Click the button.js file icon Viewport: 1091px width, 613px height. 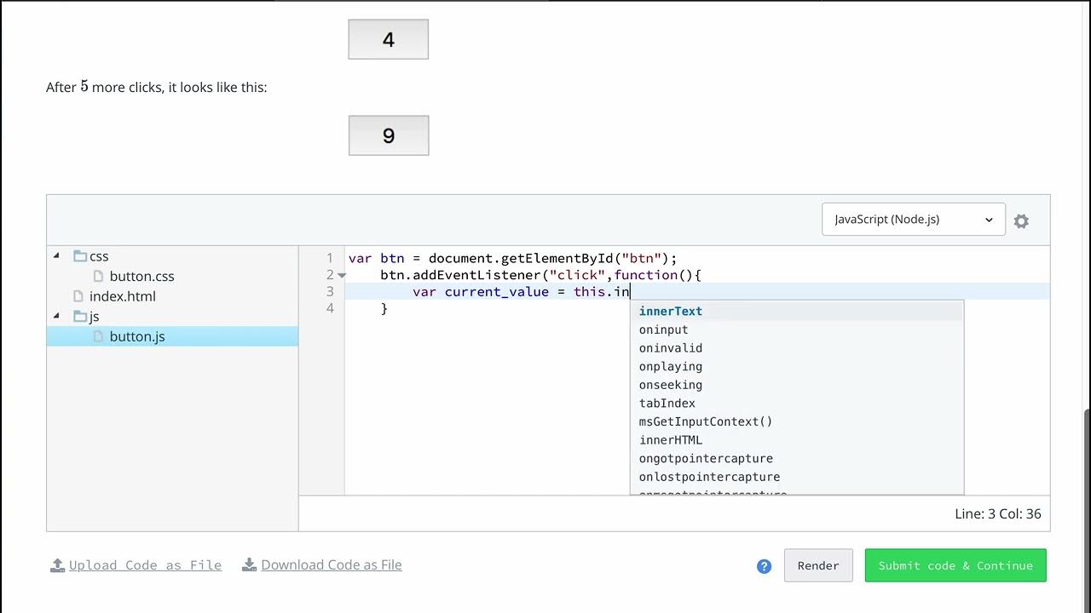pyautogui.click(x=99, y=336)
